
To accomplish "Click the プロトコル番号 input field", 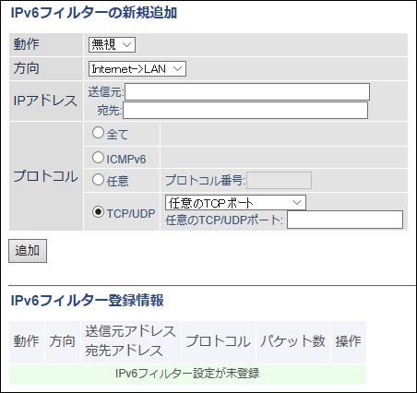I will coord(279,181).
